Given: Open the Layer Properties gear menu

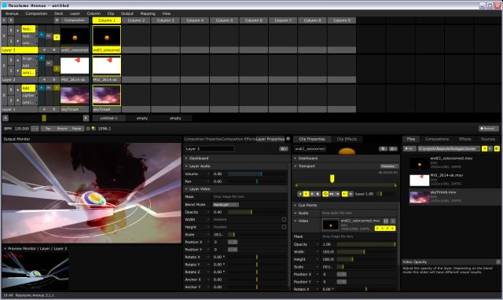Looking at the screenshot, I should 284,148.
